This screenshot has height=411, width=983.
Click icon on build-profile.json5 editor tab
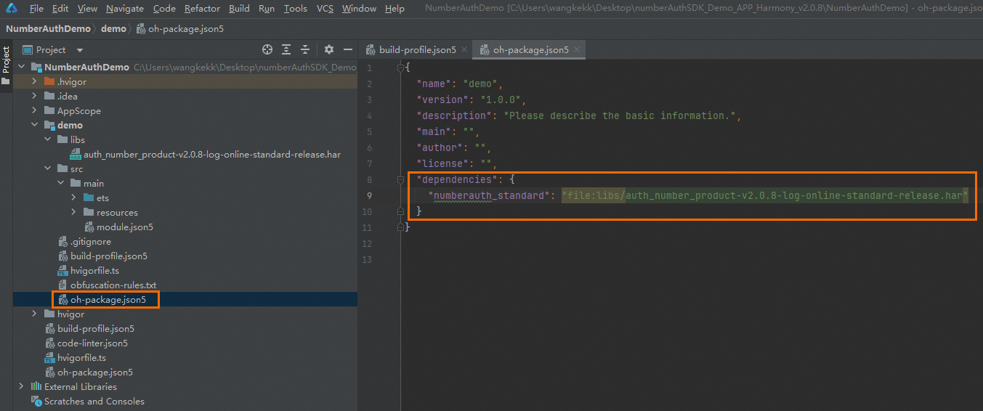point(371,49)
